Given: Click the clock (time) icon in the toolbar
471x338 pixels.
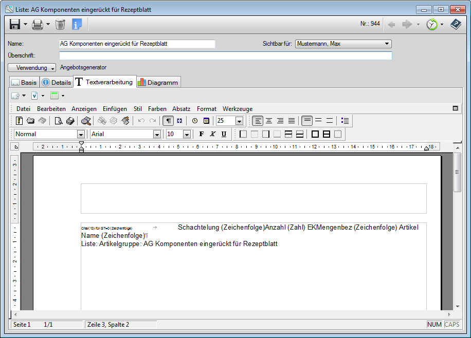Looking at the screenshot, I should [195, 121].
